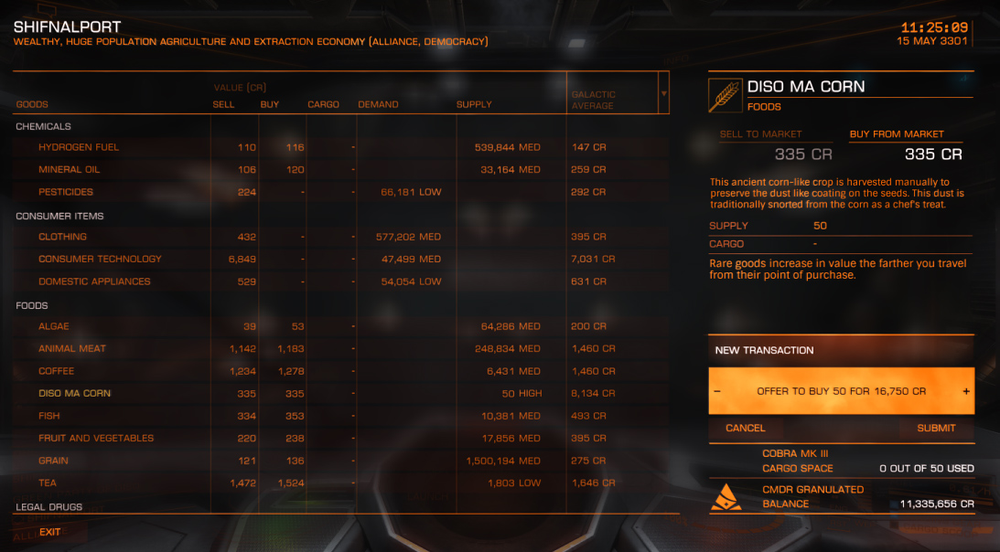Click the Demand column header
This screenshot has height=552, width=1000.
(378, 104)
